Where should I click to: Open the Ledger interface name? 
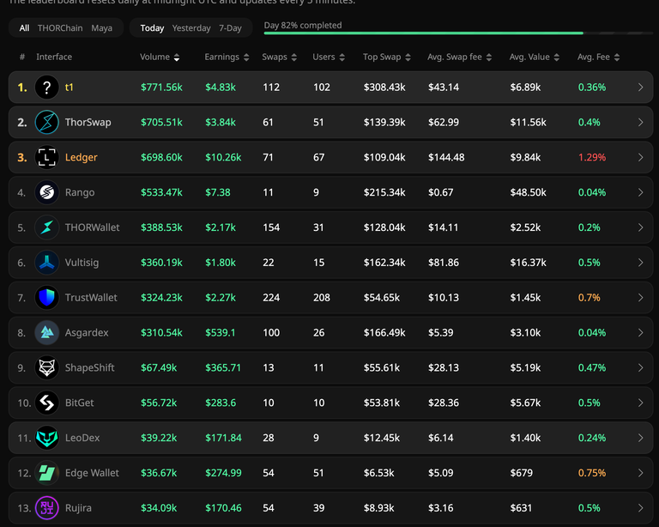pyautogui.click(x=82, y=158)
